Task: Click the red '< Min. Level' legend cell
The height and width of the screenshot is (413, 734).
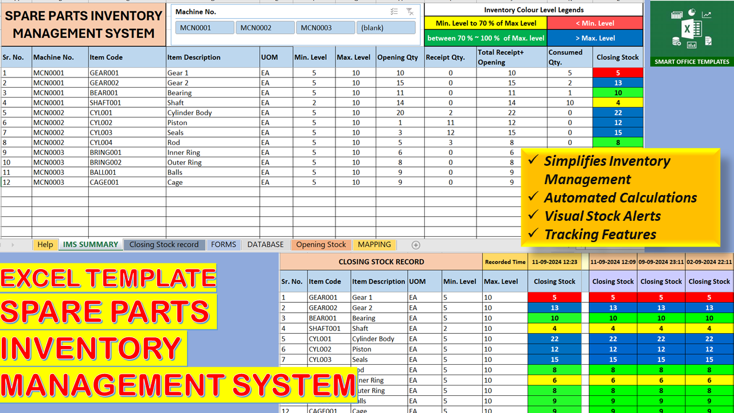Action: (x=595, y=23)
